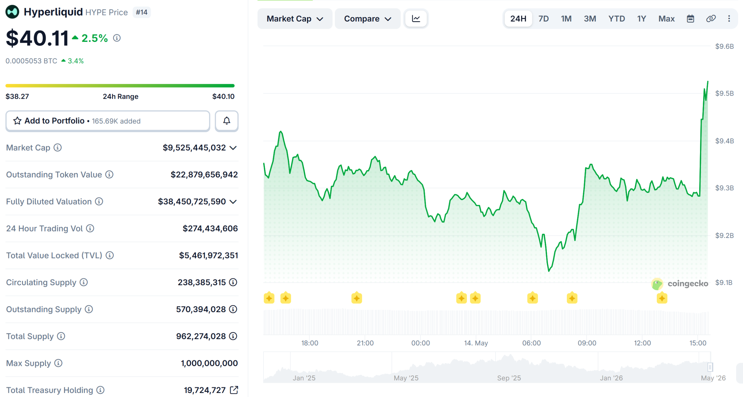The width and height of the screenshot is (743, 397).
Task: Open Outstanding Token Value info icon
Action: (x=109, y=174)
